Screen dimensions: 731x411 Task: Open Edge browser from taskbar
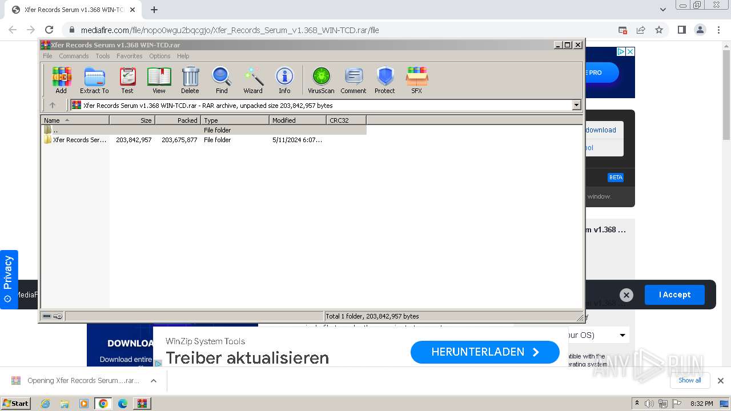pos(123,404)
